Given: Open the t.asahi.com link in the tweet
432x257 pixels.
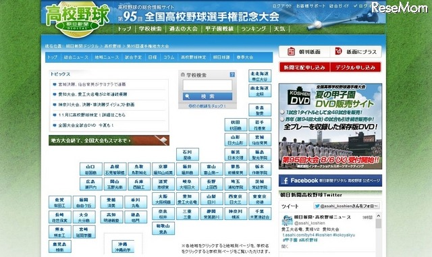Looking at the screenshot, I should coord(298,235).
